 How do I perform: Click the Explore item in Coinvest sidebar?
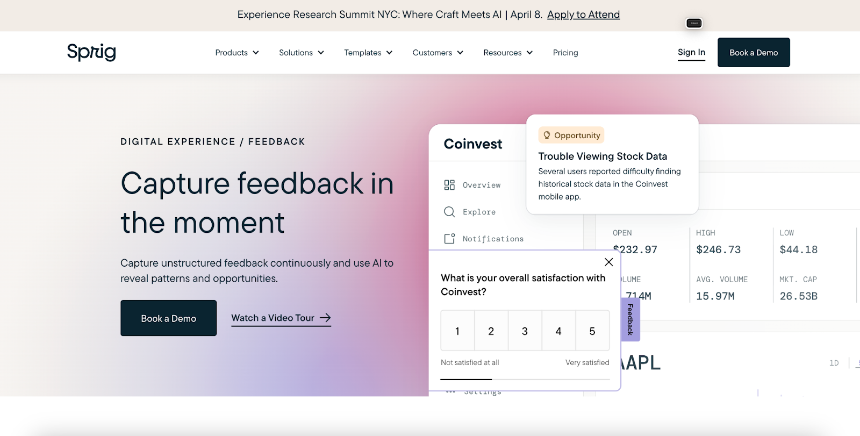coord(470,212)
